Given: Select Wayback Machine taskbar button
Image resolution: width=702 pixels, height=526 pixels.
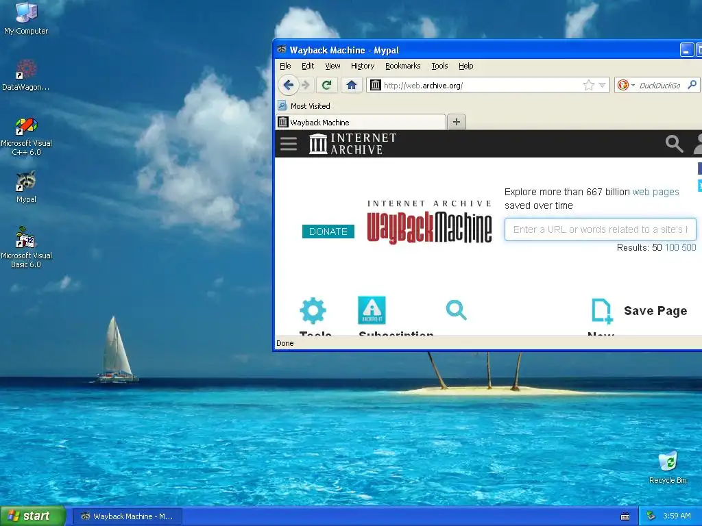Looking at the screenshot, I should point(127,516).
